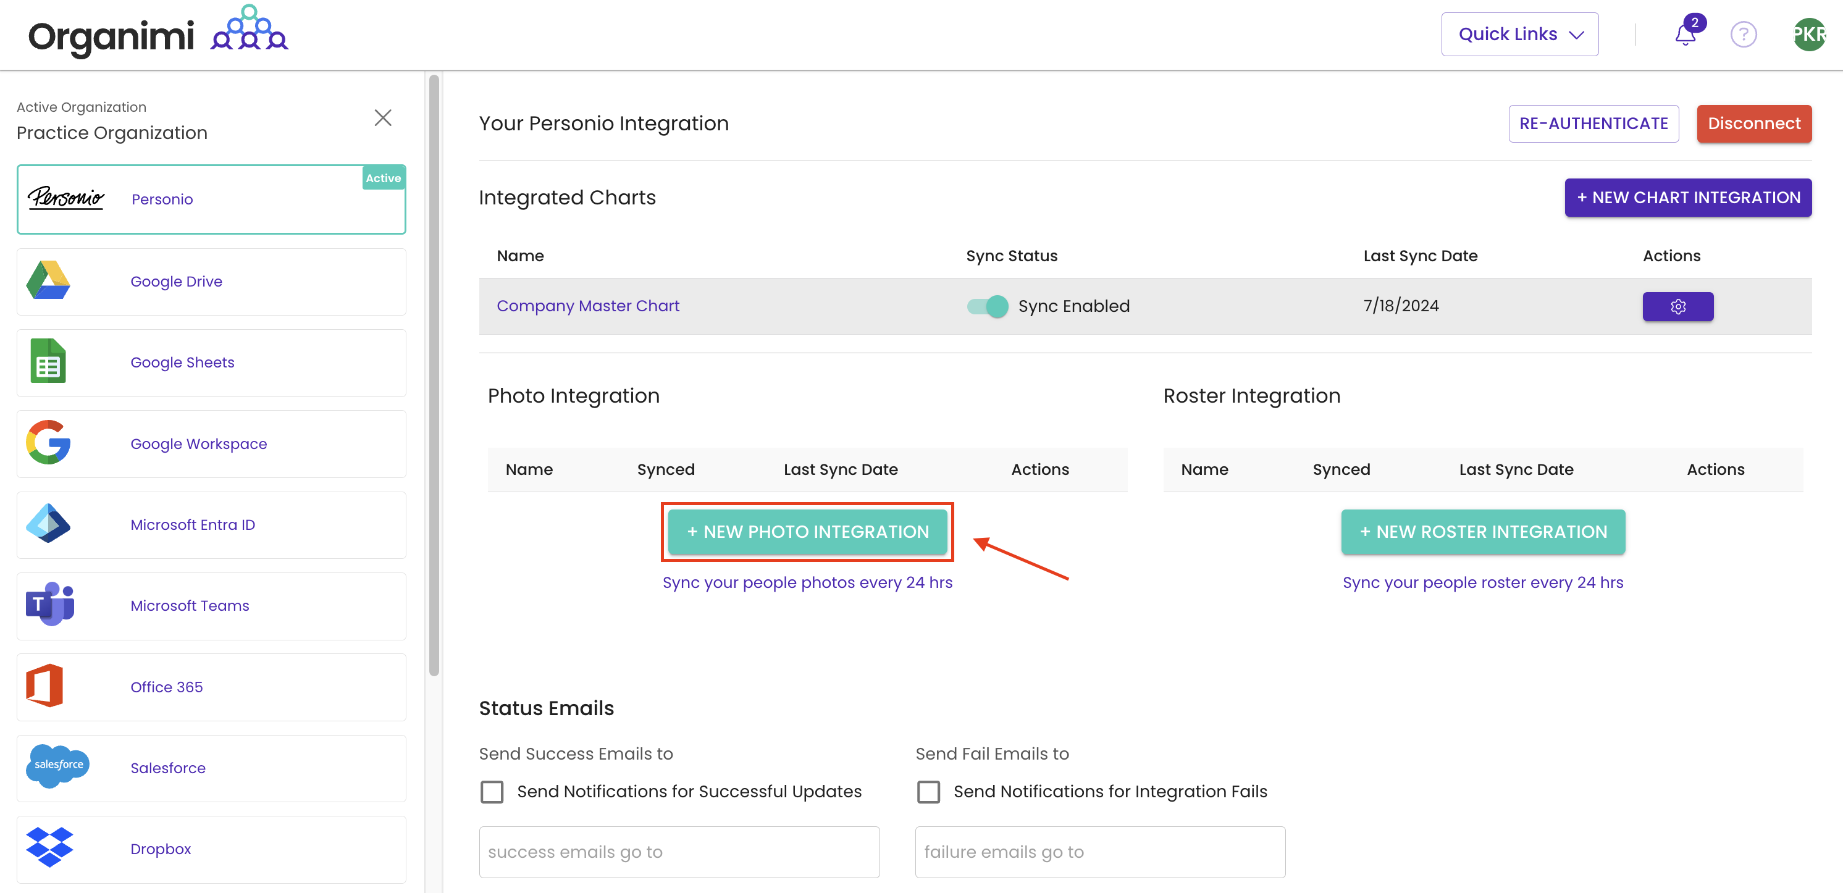Close the Active Organization panel

[x=383, y=117]
